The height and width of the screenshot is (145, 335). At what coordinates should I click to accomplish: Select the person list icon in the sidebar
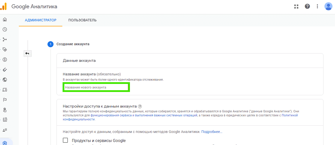click(5, 130)
